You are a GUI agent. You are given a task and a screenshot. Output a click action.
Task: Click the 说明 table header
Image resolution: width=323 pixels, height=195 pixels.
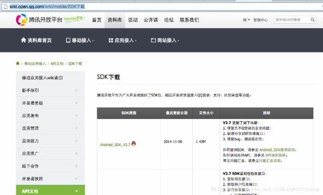266,113
